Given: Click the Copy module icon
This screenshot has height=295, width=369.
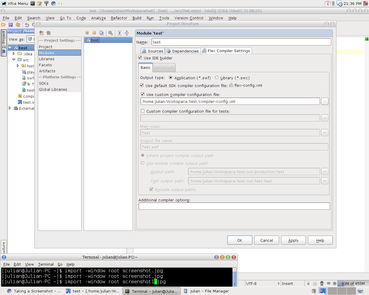Looking at the screenshot, I should pos(101,33).
